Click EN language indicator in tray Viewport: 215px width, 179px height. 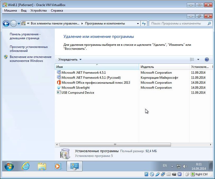point(165,166)
